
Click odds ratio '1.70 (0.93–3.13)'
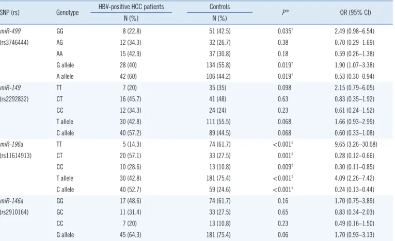354,235
